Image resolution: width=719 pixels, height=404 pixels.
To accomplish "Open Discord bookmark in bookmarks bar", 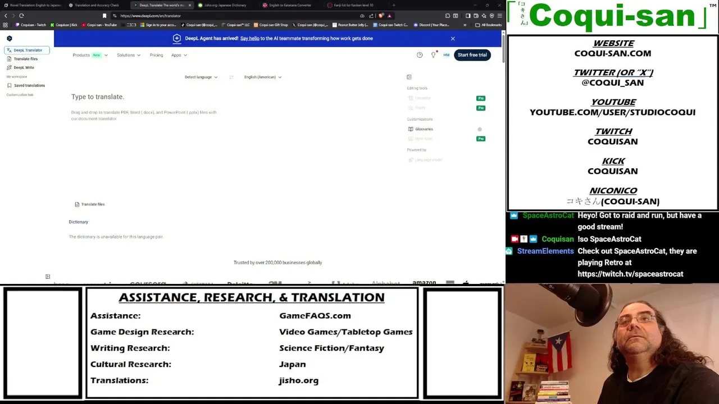I will pos(431,25).
